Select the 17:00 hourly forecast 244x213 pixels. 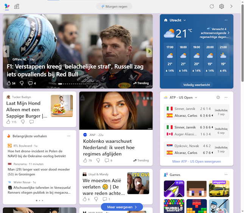[x=170, y=59]
